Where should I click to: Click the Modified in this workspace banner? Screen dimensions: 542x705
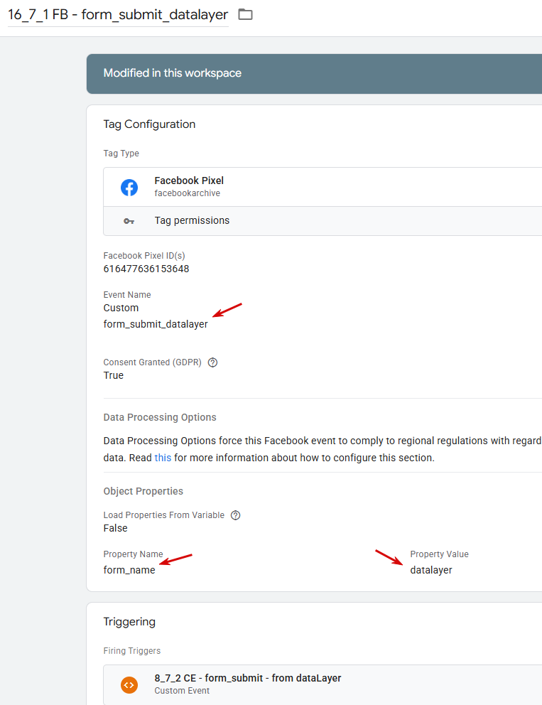[x=172, y=73]
